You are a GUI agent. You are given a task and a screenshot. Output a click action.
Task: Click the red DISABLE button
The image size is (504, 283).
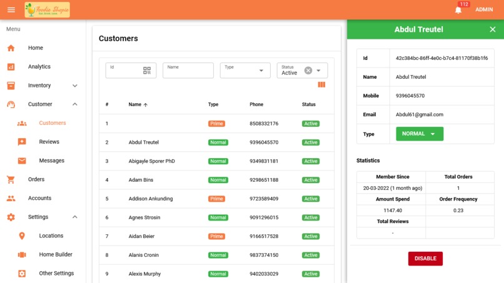[x=425, y=259]
